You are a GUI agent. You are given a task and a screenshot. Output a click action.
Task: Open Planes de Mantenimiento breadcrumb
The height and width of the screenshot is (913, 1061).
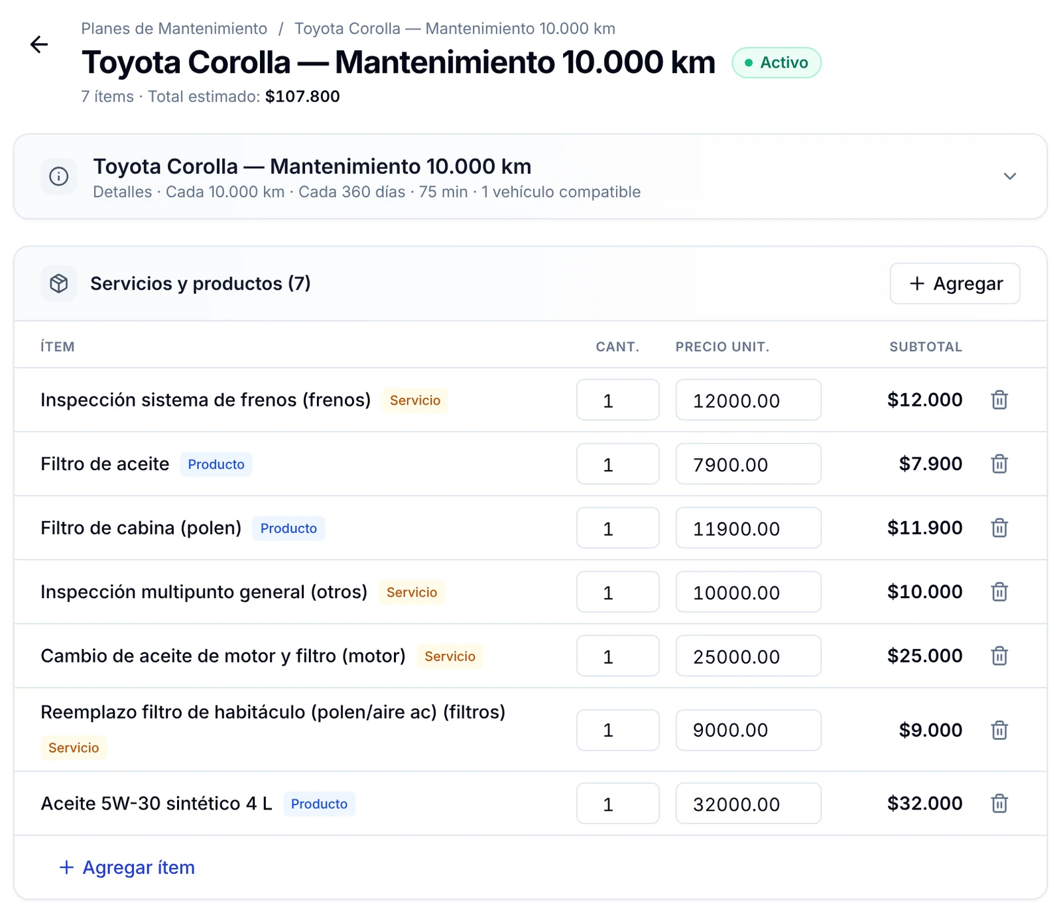[174, 29]
